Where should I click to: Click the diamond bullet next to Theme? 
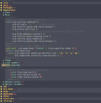pyautogui.click(x=3, y=61)
